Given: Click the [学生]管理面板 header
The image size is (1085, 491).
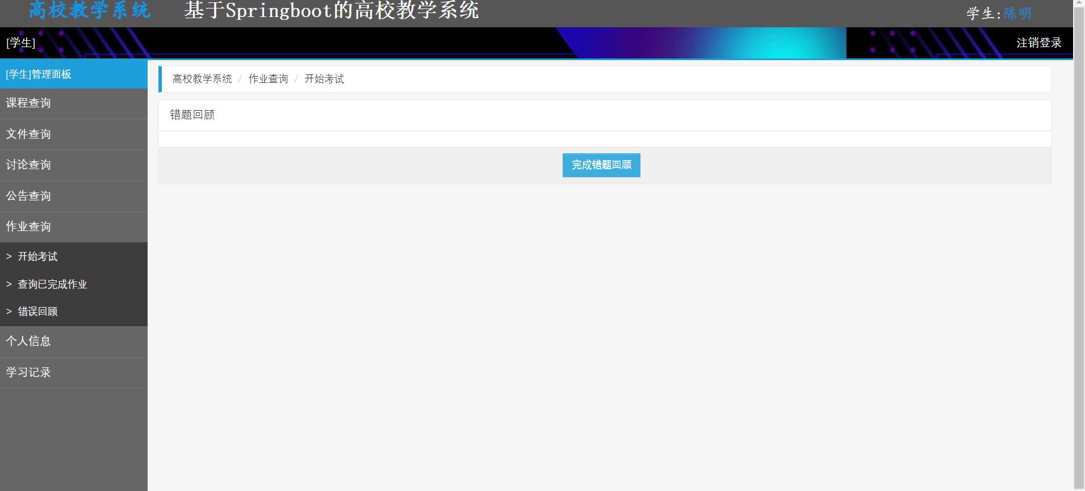Looking at the screenshot, I should [x=74, y=74].
